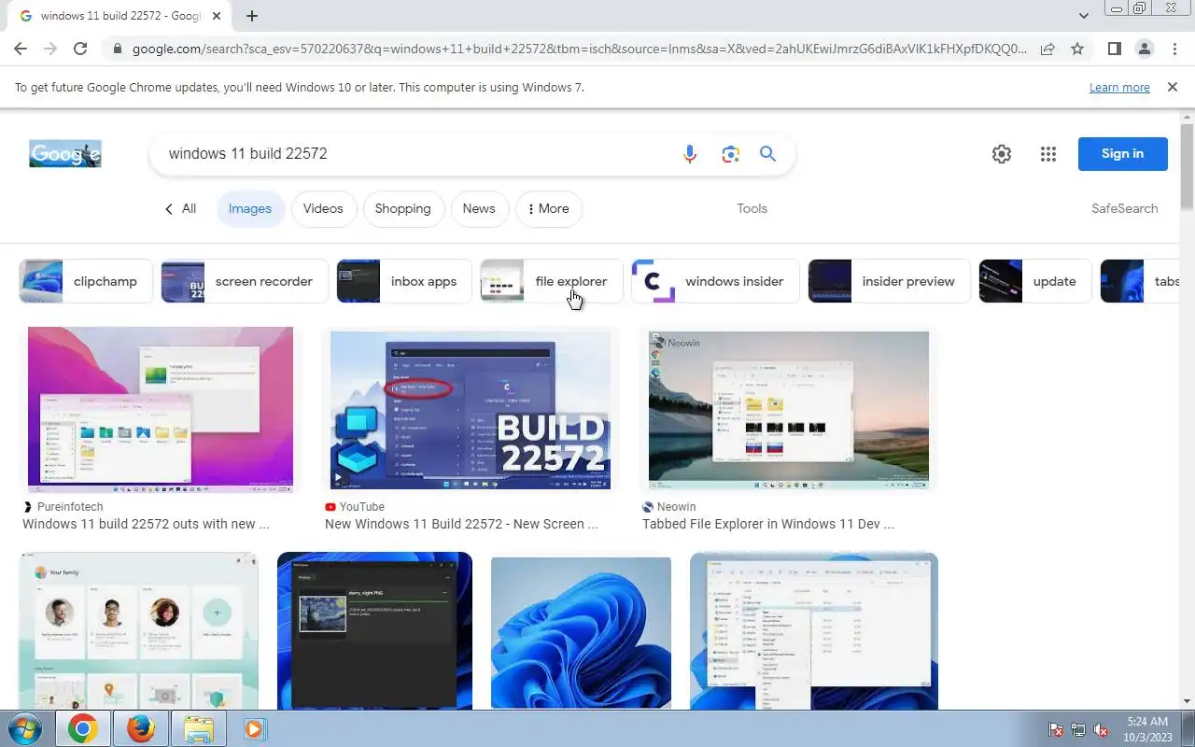Open the YouTube BUILD 22572 video thumbnail

coord(471,411)
